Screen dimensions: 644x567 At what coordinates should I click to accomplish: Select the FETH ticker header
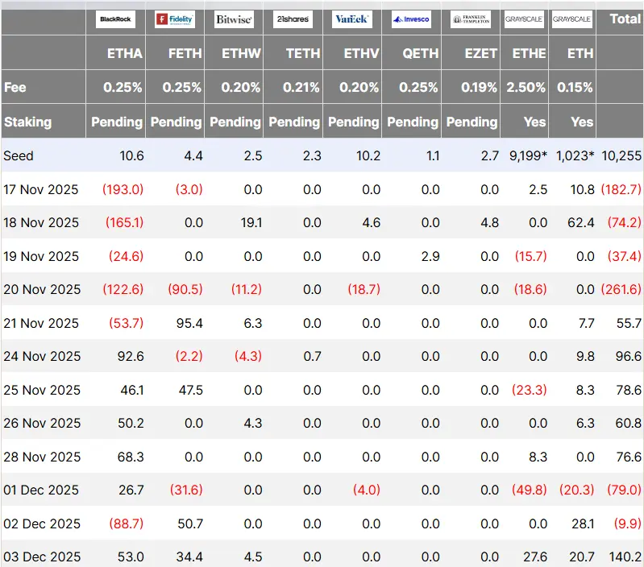coord(185,53)
